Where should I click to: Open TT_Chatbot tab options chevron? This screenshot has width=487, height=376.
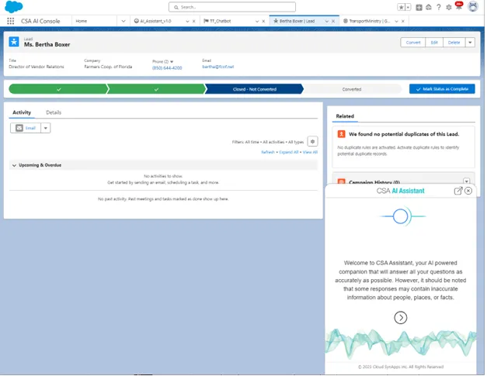coord(258,22)
